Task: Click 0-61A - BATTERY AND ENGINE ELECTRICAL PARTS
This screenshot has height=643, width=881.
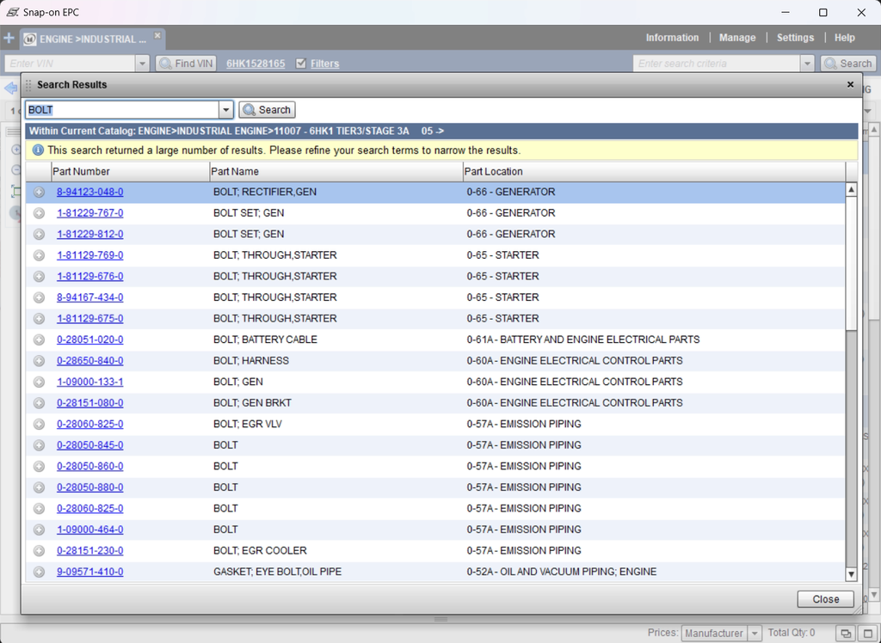Action: click(583, 340)
